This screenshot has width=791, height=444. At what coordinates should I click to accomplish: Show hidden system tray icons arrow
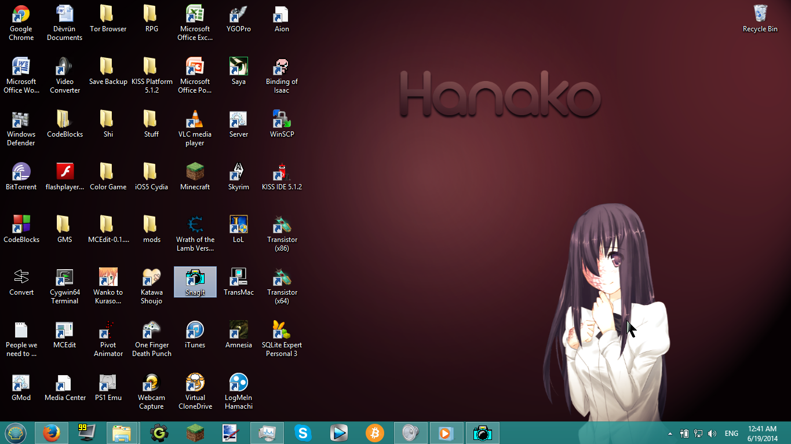670,434
